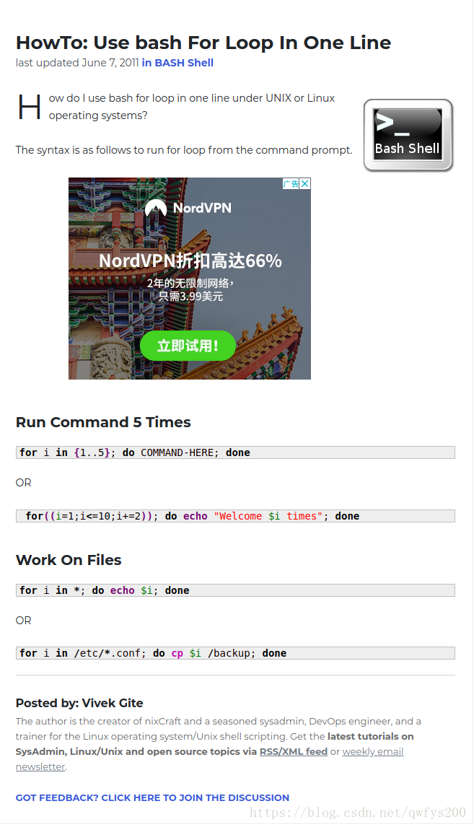The height and width of the screenshot is (827, 474).
Task: Click the 'for i in {1..5}' code block
Action: point(235,452)
